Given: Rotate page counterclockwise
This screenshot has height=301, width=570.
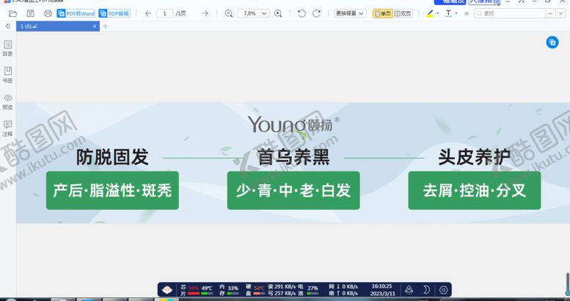Looking at the screenshot, I should (302, 13).
